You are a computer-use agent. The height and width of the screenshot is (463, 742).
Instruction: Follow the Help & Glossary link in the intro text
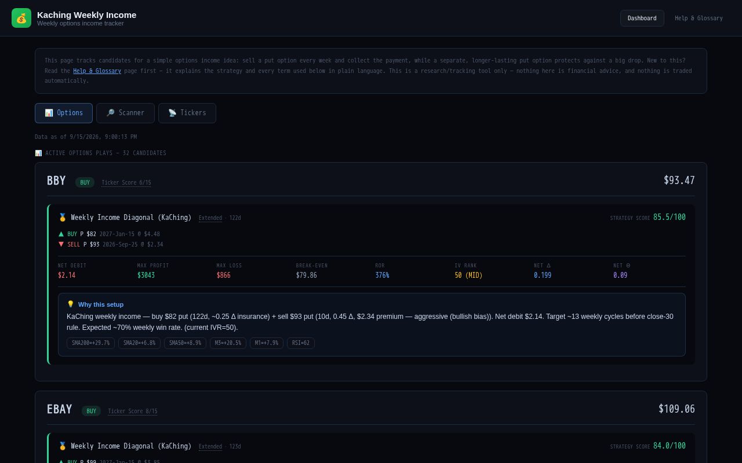(97, 71)
